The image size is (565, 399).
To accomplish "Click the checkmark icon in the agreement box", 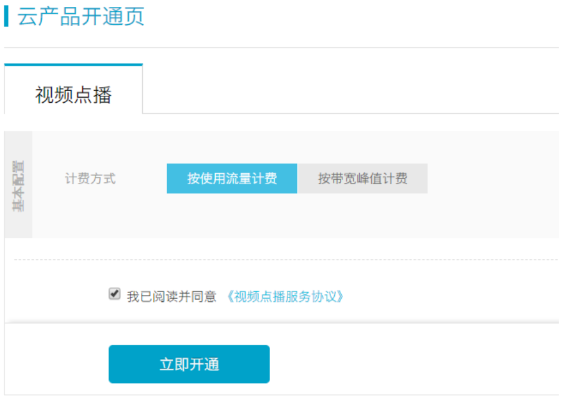I will click(x=115, y=294).
